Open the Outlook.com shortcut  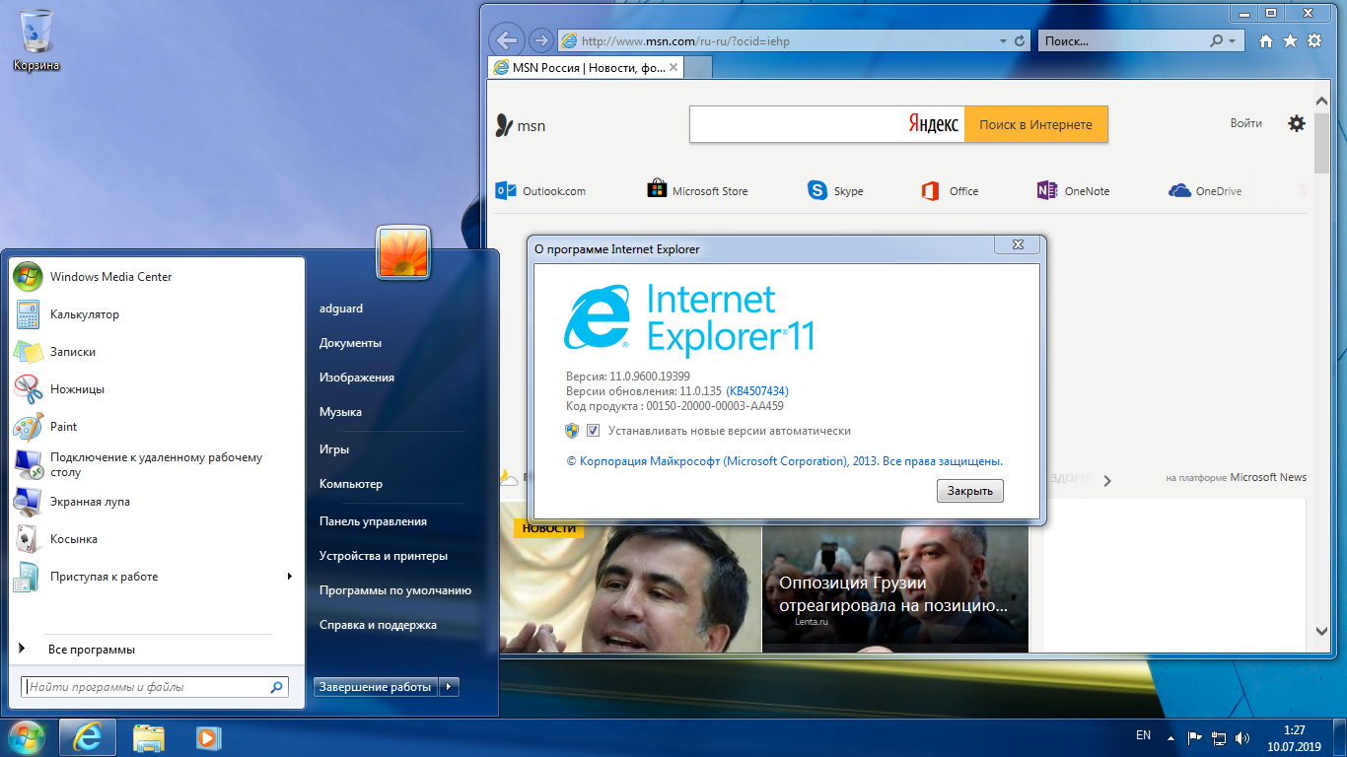point(540,190)
